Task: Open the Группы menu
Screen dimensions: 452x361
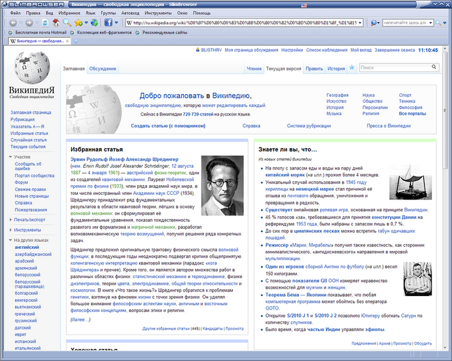Action: coord(108,13)
